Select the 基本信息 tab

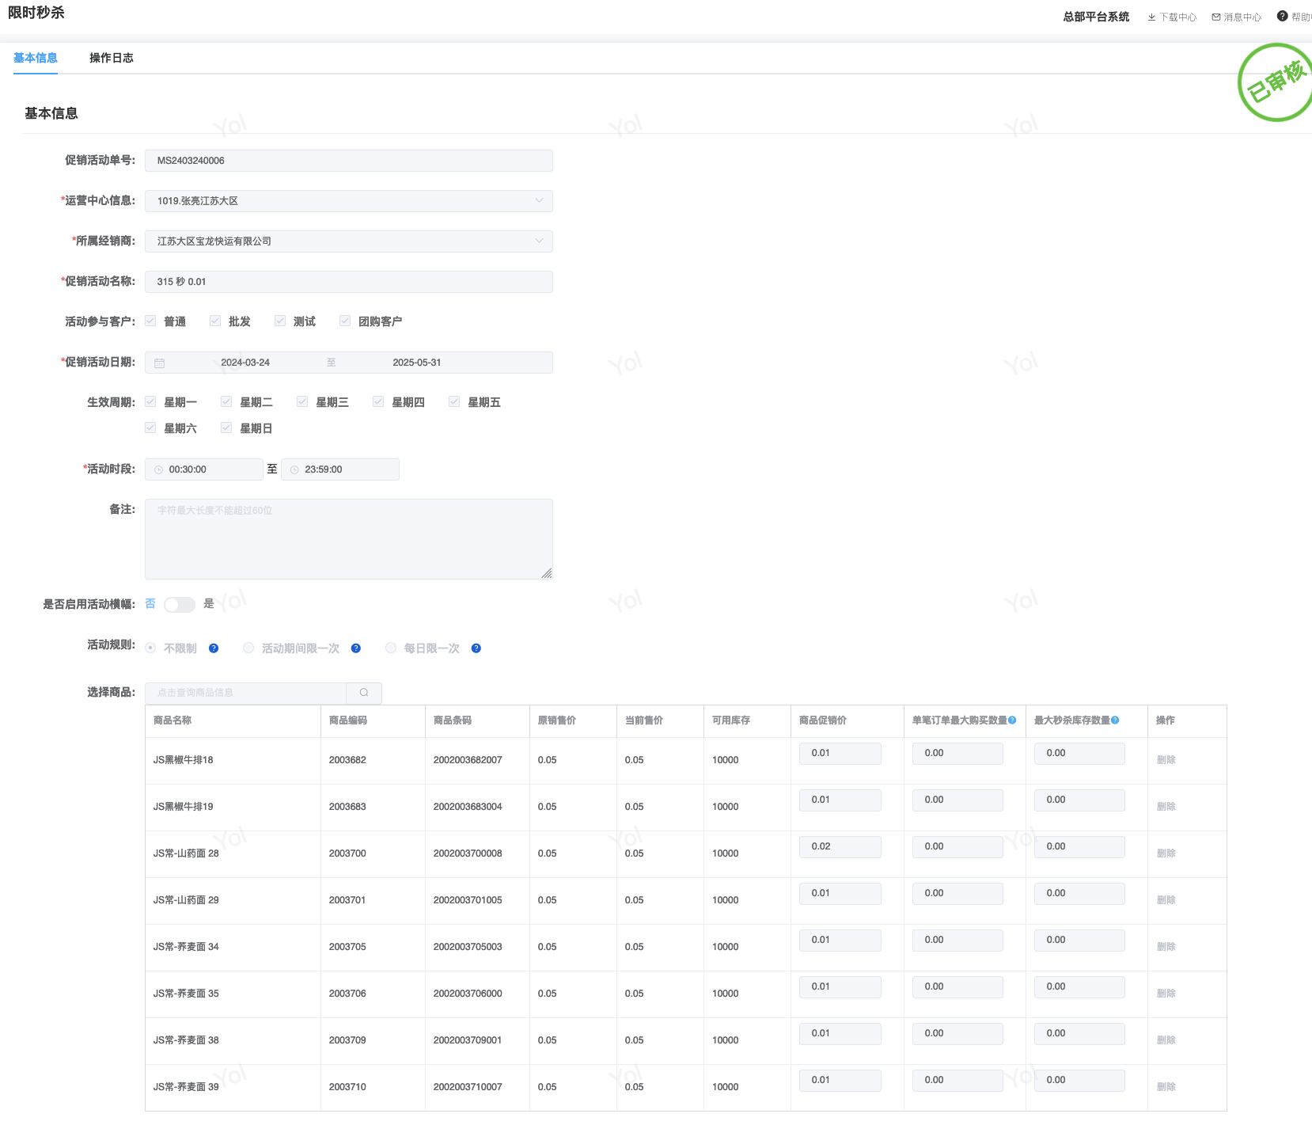tap(36, 58)
